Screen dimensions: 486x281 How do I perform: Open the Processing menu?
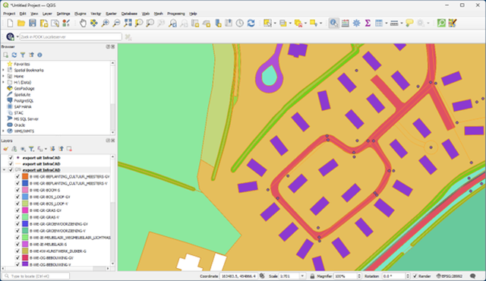[x=175, y=14]
